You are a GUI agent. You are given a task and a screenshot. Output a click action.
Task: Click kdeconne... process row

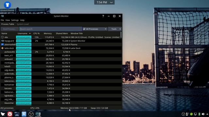[61, 81]
